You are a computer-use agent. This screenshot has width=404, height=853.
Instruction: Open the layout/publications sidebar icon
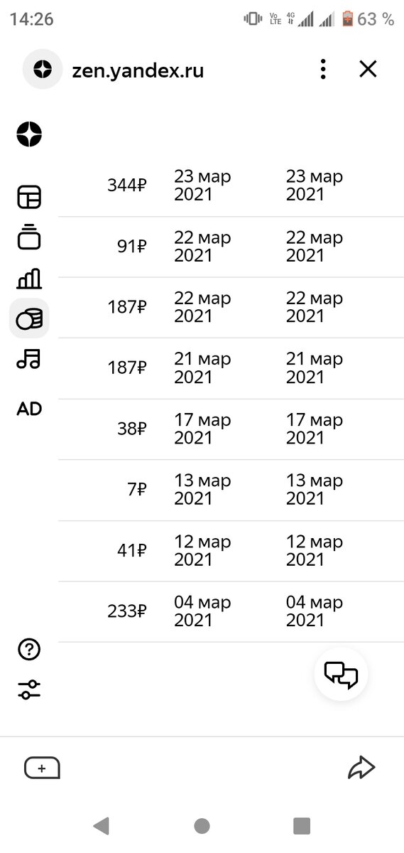29,197
